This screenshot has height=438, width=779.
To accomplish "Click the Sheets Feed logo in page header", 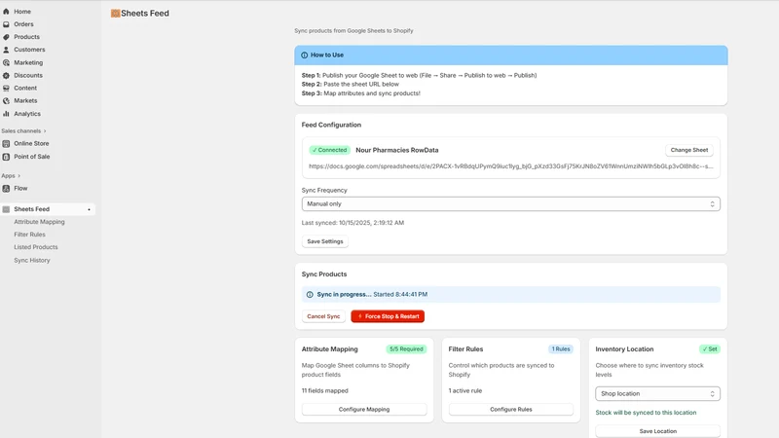I will (x=115, y=14).
